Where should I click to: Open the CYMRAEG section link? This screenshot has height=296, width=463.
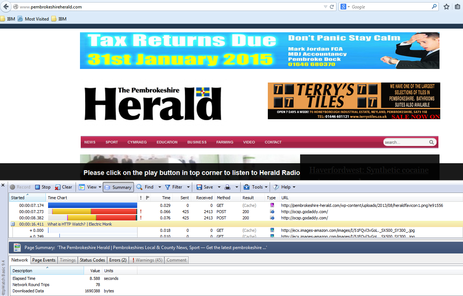coord(137,142)
